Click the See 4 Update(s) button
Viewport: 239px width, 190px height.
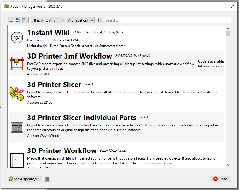[25, 179]
